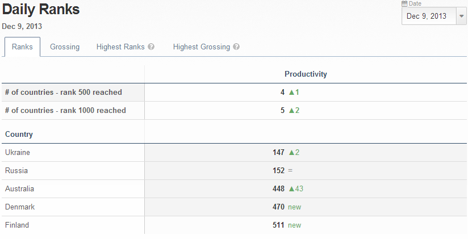Click the '# of countries - rank 500 reached' label
The width and height of the screenshot is (468, 239).
tap(64, 92)
